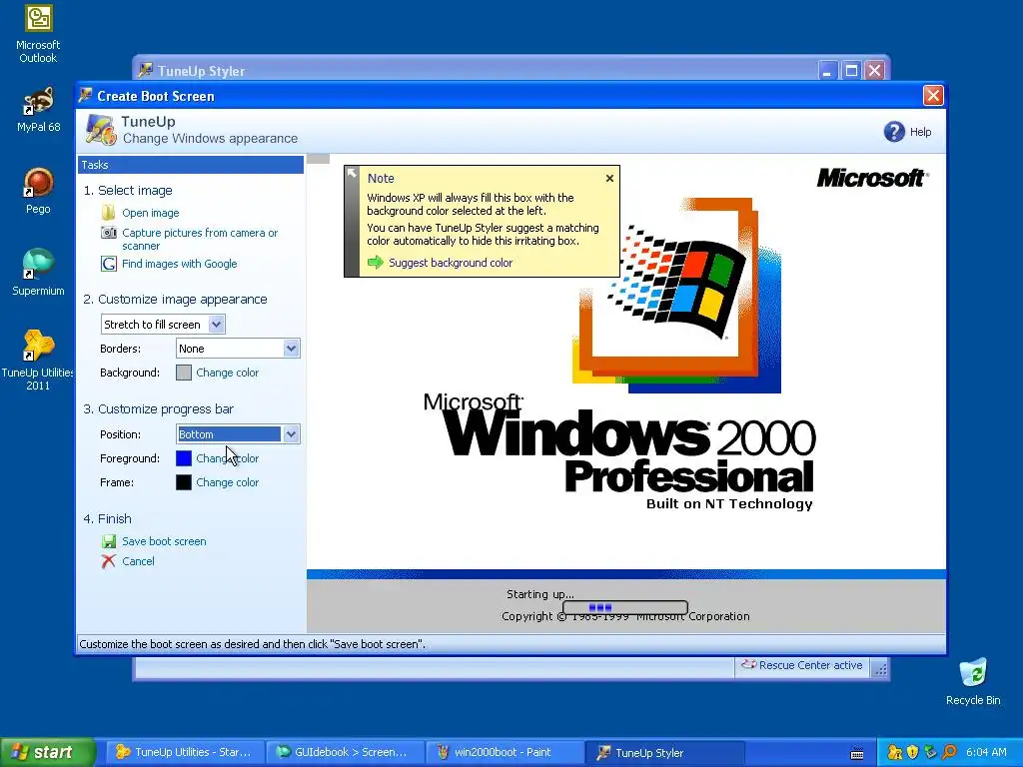The height and width of the screenshot is (767, 1023).
Task: Click Capture pictures from camera or scanner
Action: (x=200, y=240)
